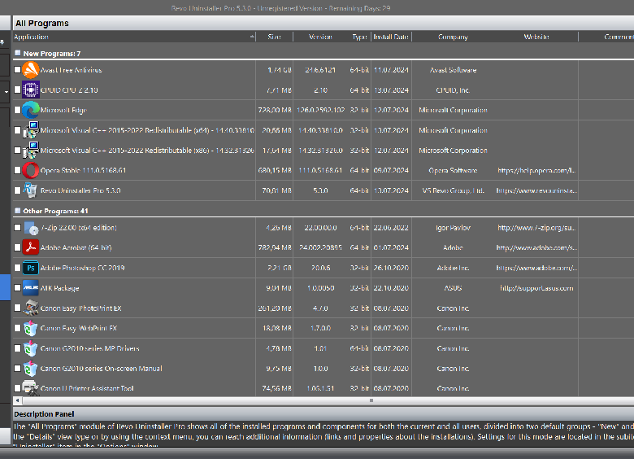Select the Revo Uninstaller Pro 5.3.0 checkbox
Image resolution: width=634 pixels, height=459 pixels.
tap(17, 190)
